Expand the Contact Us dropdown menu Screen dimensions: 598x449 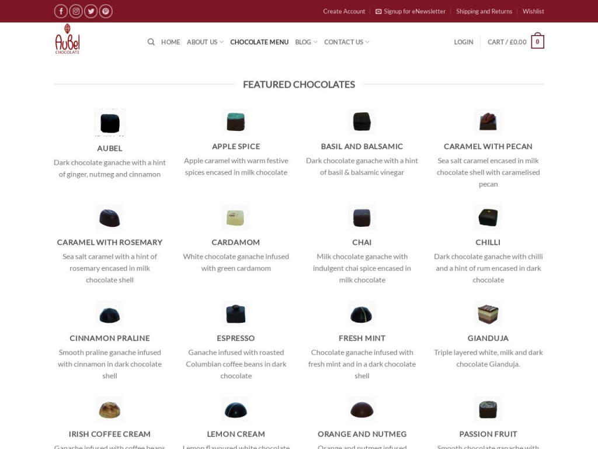(x=346, y=42)
